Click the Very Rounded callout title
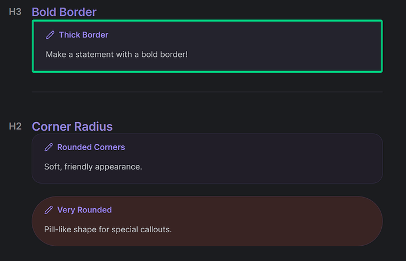406x261 pixels. coord(84,210)
